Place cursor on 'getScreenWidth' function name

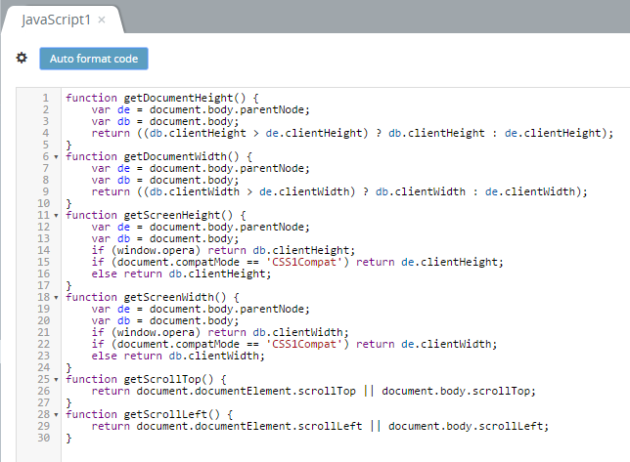[x=168, y=298]
